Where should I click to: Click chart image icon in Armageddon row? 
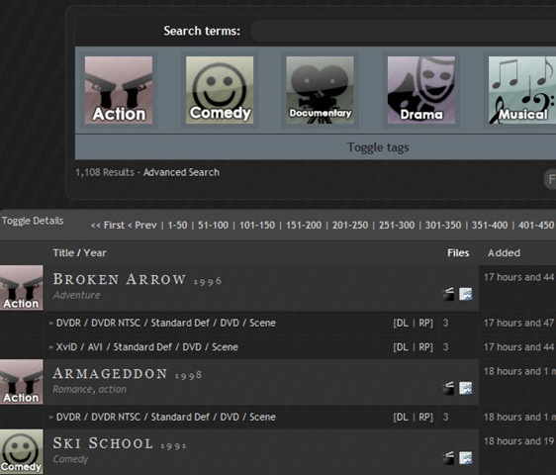coord(466,388)
